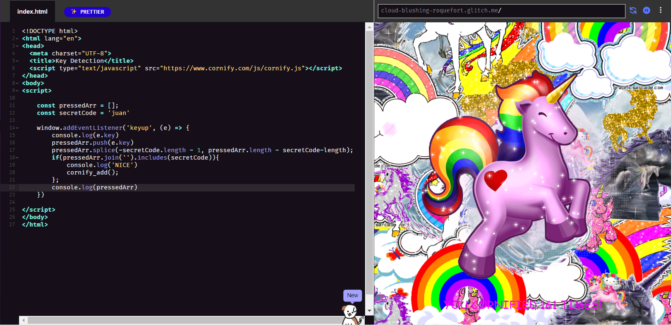Open the 'New' notification bubble
This screenshot has height=325, width=671.
353,295
